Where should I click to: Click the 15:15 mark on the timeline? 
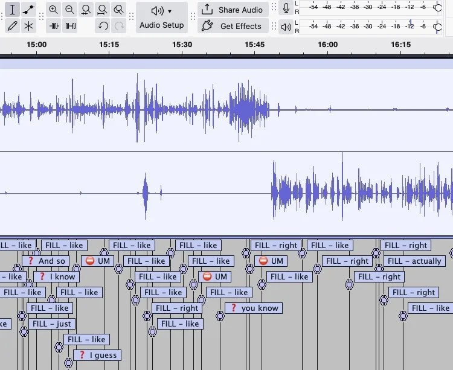point(109,45)
